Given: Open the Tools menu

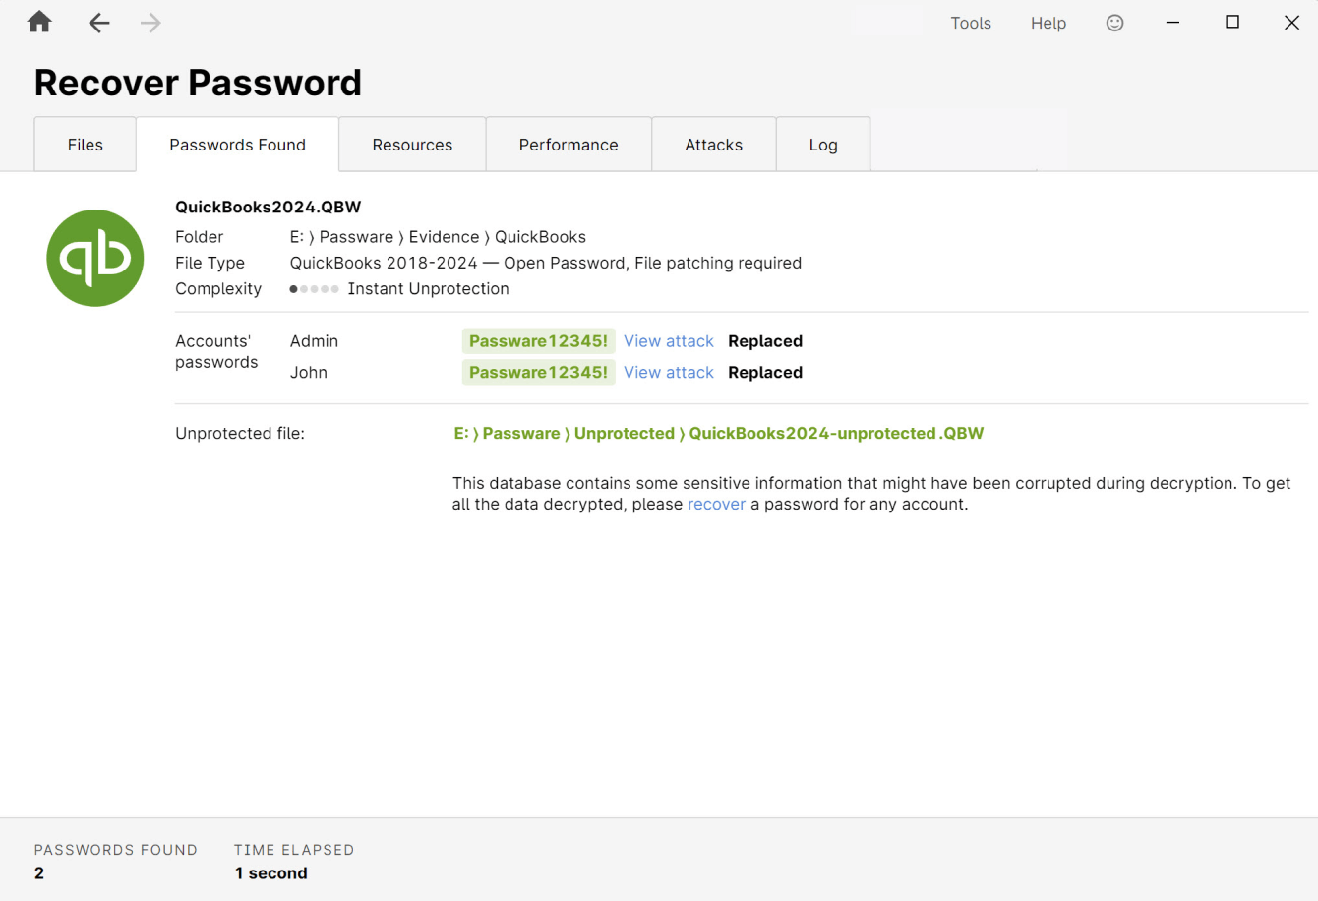Looking at the screenshot, I should click(x=971, y=23).
